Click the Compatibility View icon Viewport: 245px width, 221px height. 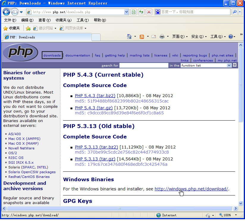[134, 12]
